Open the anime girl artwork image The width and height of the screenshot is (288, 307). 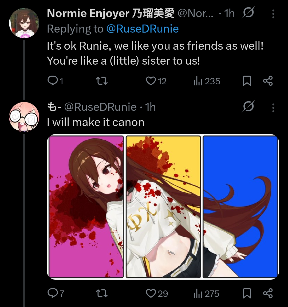pos(163,207)
